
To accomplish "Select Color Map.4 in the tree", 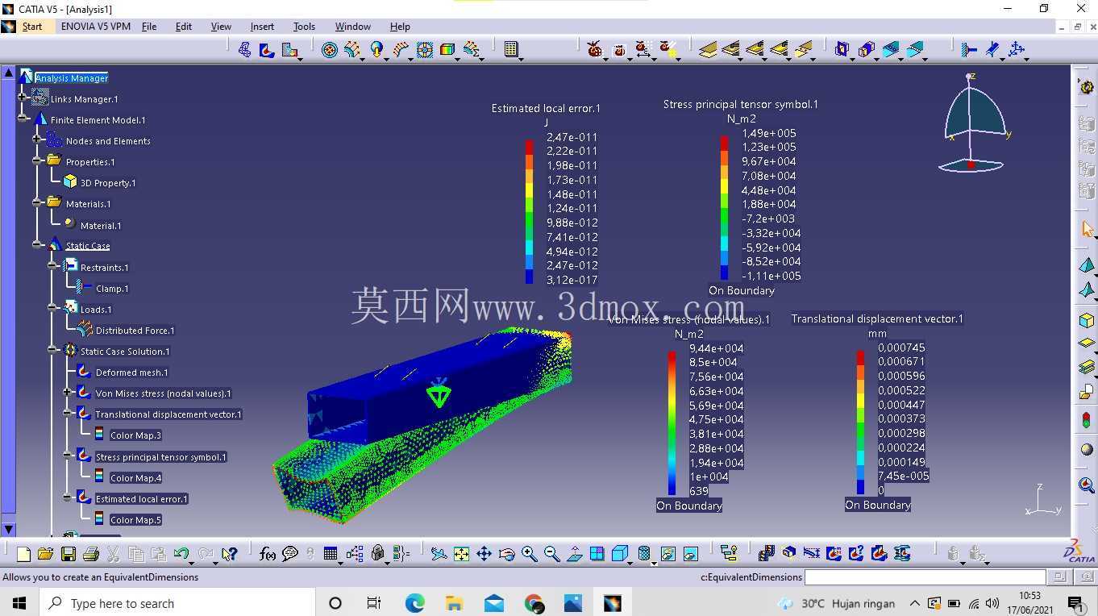I will pyautogui.click(x=135, y=478).
